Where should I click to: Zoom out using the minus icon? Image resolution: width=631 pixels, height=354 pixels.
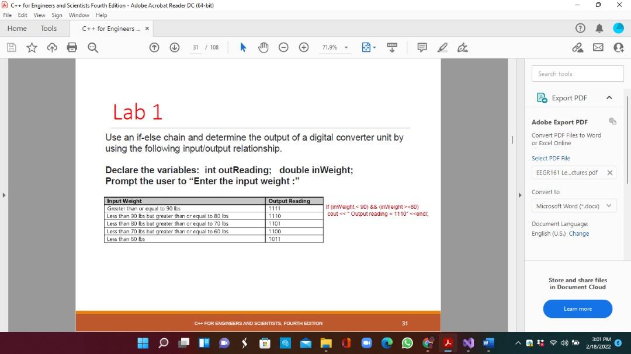point(283,47)
